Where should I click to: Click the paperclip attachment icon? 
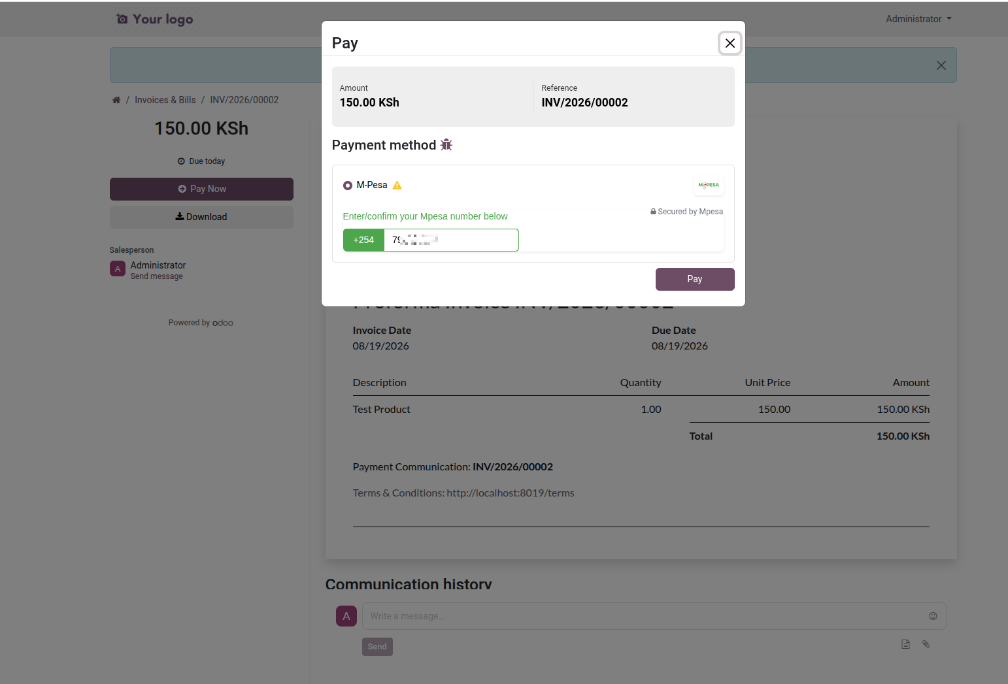pyautogui.click(x=926, y=644)
